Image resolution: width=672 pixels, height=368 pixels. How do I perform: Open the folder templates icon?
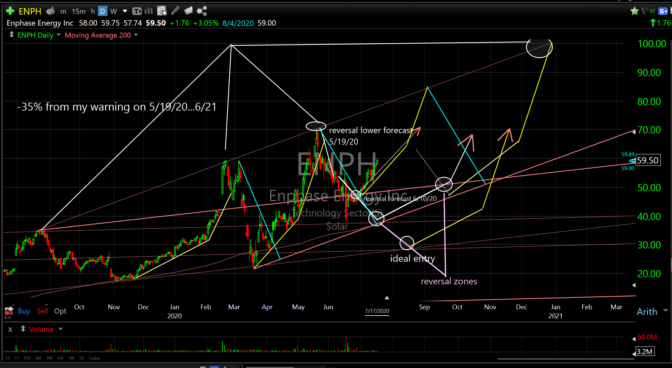188,11
